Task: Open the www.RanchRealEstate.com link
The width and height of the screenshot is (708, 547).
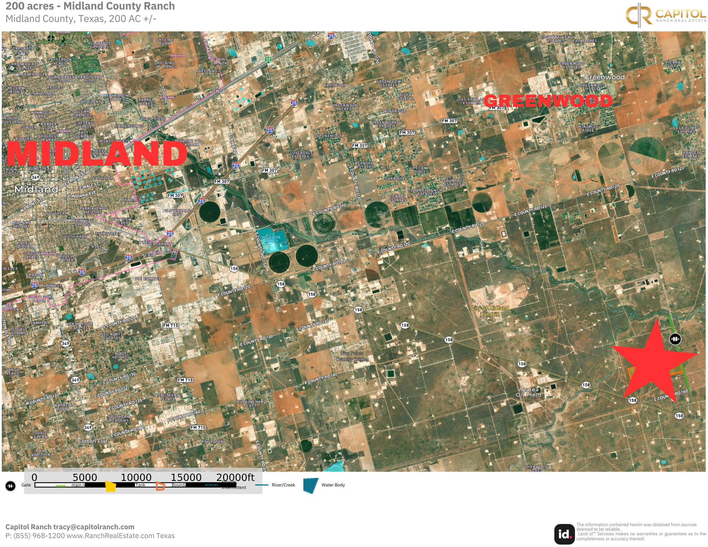Action: coord(110,536)
